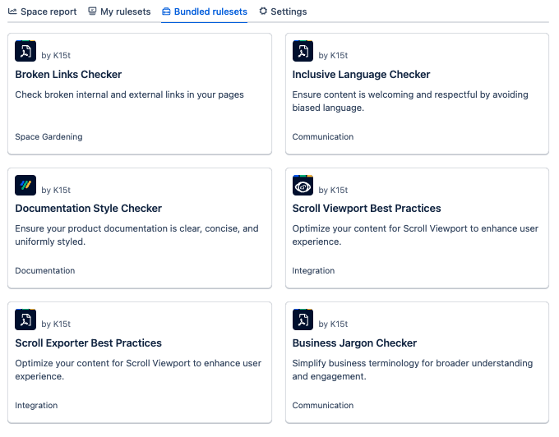This screenshot has width=559, height=437.
Task: Click Space Gardening category label
Action: (x=49, y=137)
